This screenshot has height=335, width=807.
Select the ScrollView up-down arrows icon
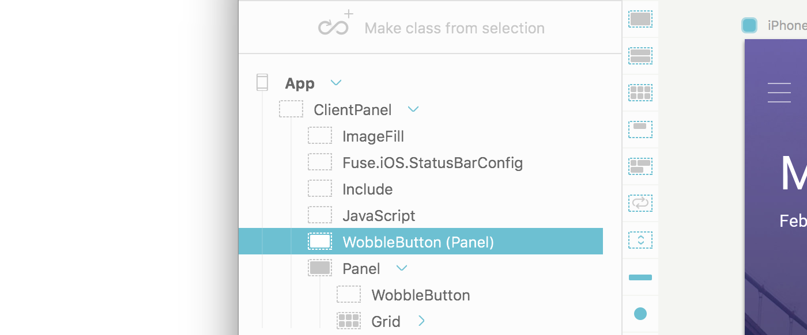[640, 240]
